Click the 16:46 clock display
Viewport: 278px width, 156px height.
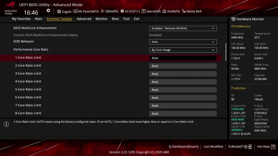click(x=31, y=12)
